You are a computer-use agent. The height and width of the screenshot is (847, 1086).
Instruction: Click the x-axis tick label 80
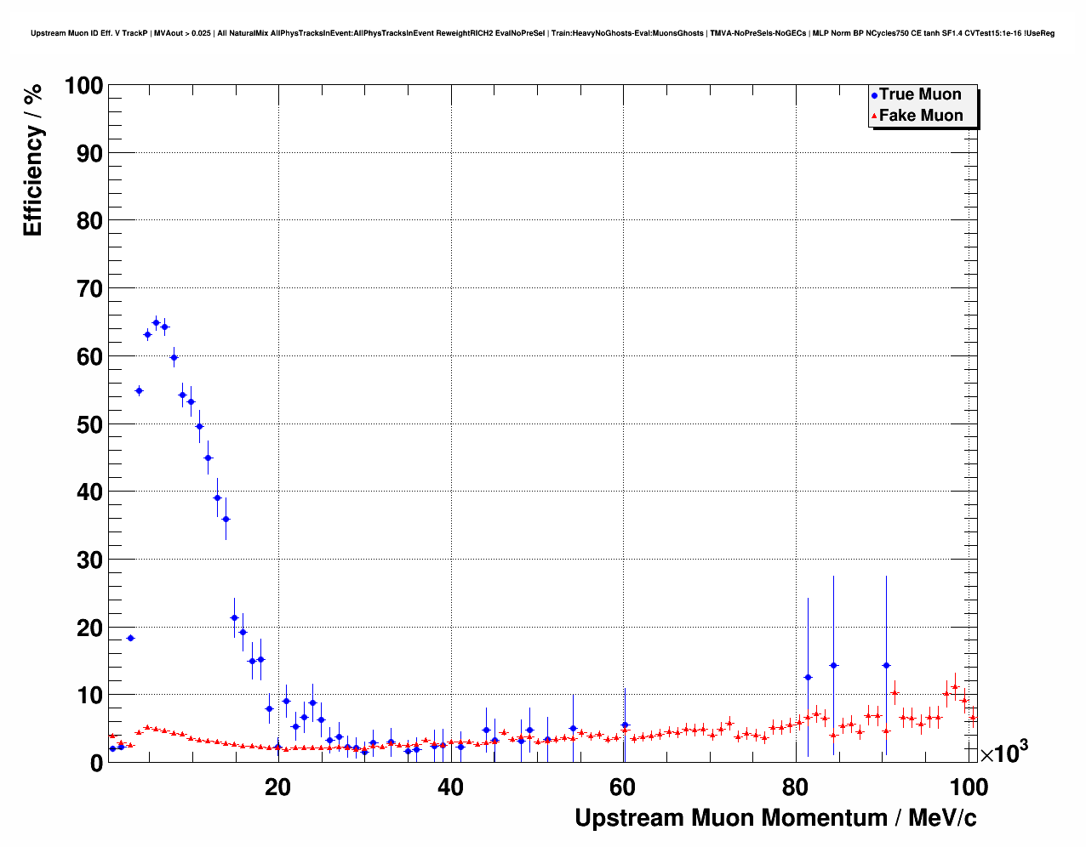tap(795, 787)
